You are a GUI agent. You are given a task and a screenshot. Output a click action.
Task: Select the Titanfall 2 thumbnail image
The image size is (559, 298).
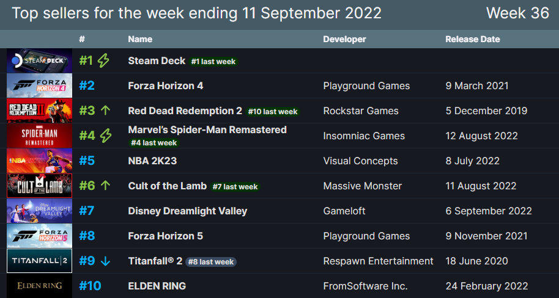pyautogui.click(x=39, y=261)
